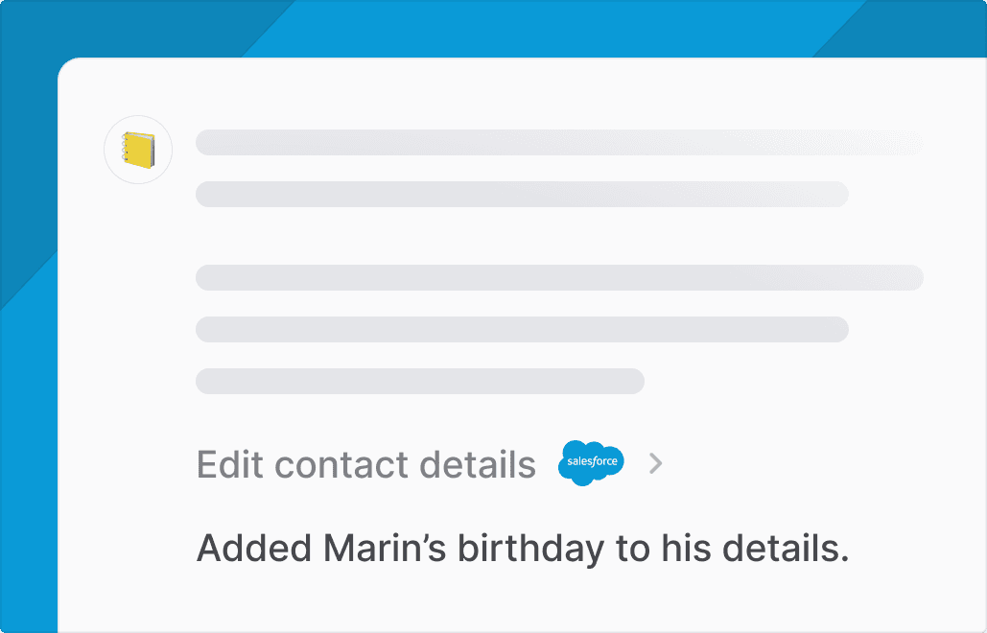
Task: Click the shortest gray placeholder bar
Action: coord(420,381)
